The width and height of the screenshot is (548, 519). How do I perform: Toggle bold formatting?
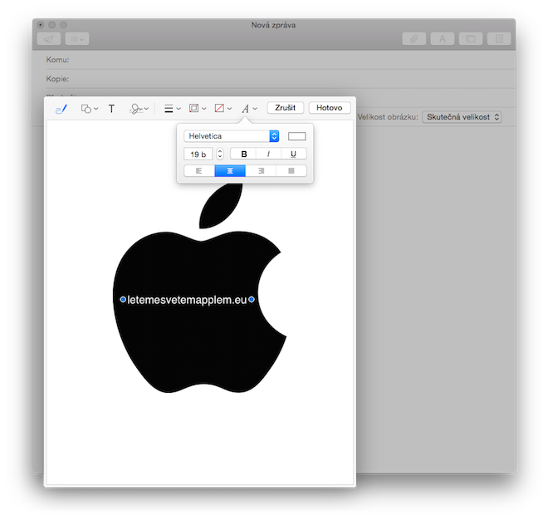click(x=243, y=154)
